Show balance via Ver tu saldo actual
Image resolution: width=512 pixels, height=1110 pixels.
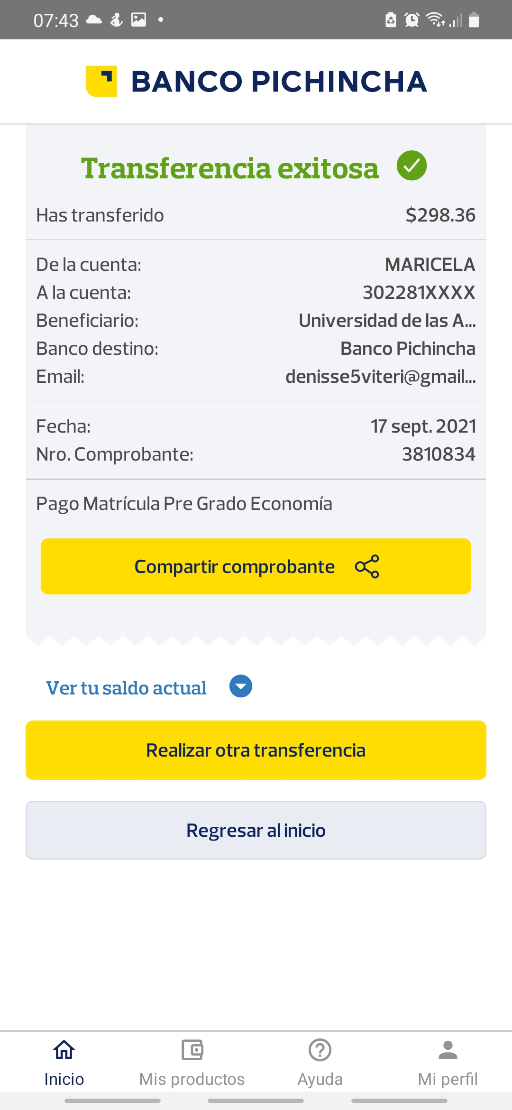coord(126,688)
